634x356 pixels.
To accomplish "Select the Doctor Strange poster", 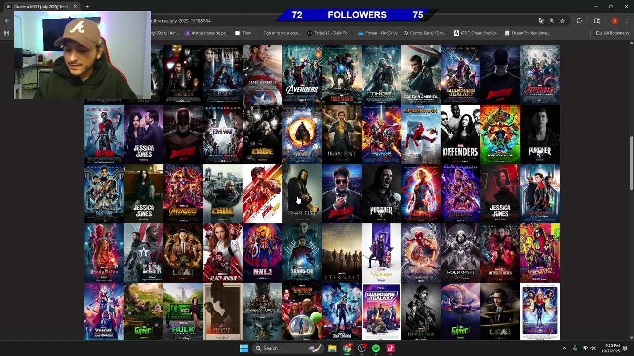I will [x=302, y=134].
